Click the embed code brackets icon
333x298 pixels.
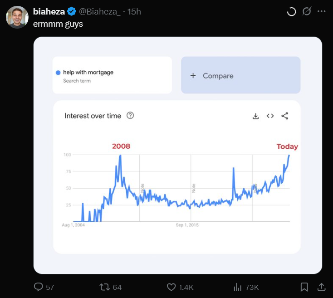tap(270, 116)
